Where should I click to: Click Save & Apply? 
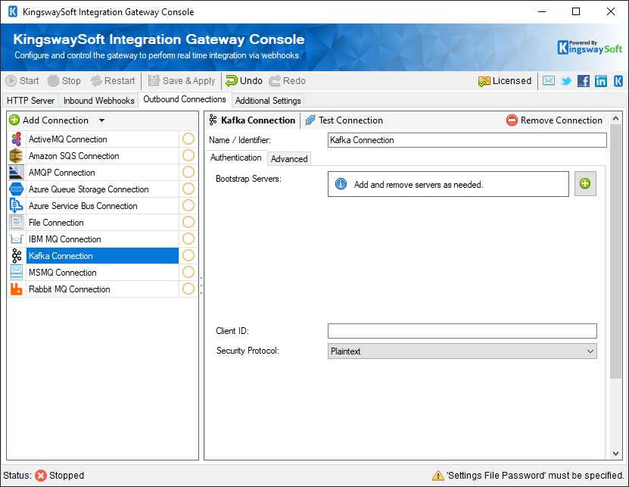click(182, 81)
